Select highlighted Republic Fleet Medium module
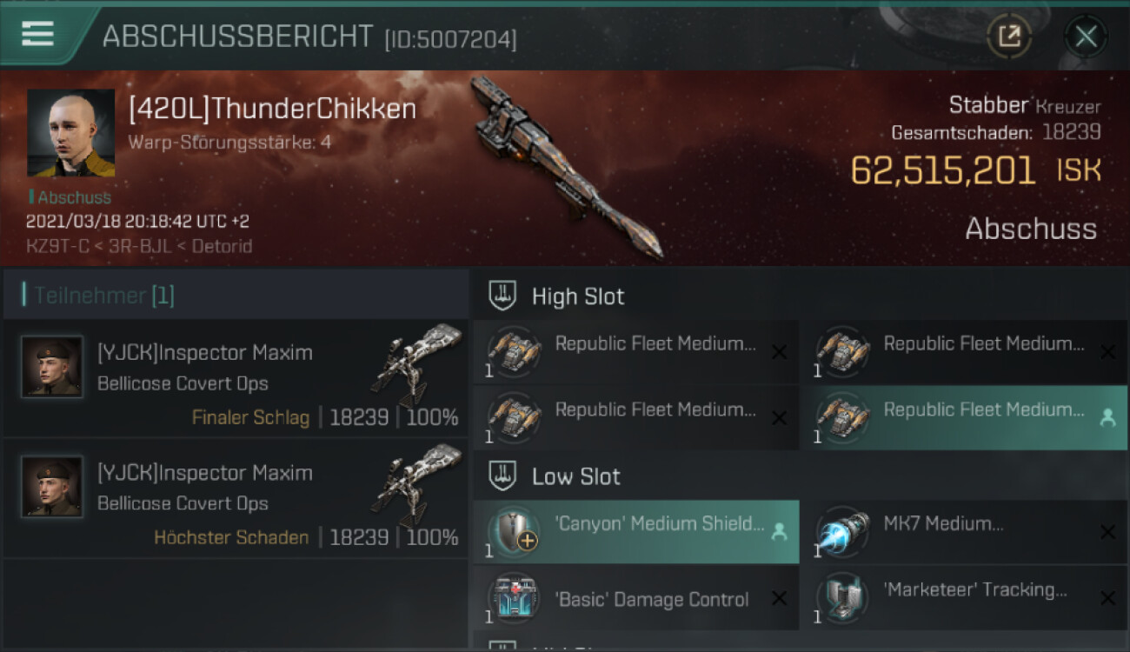The width and height of the screenshot is (1130, 652). (964, 417)
